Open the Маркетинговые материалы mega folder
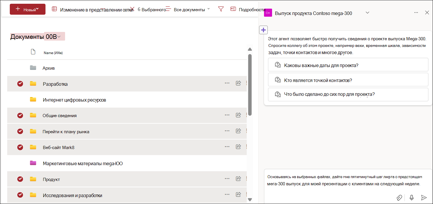 pos(83,163)
